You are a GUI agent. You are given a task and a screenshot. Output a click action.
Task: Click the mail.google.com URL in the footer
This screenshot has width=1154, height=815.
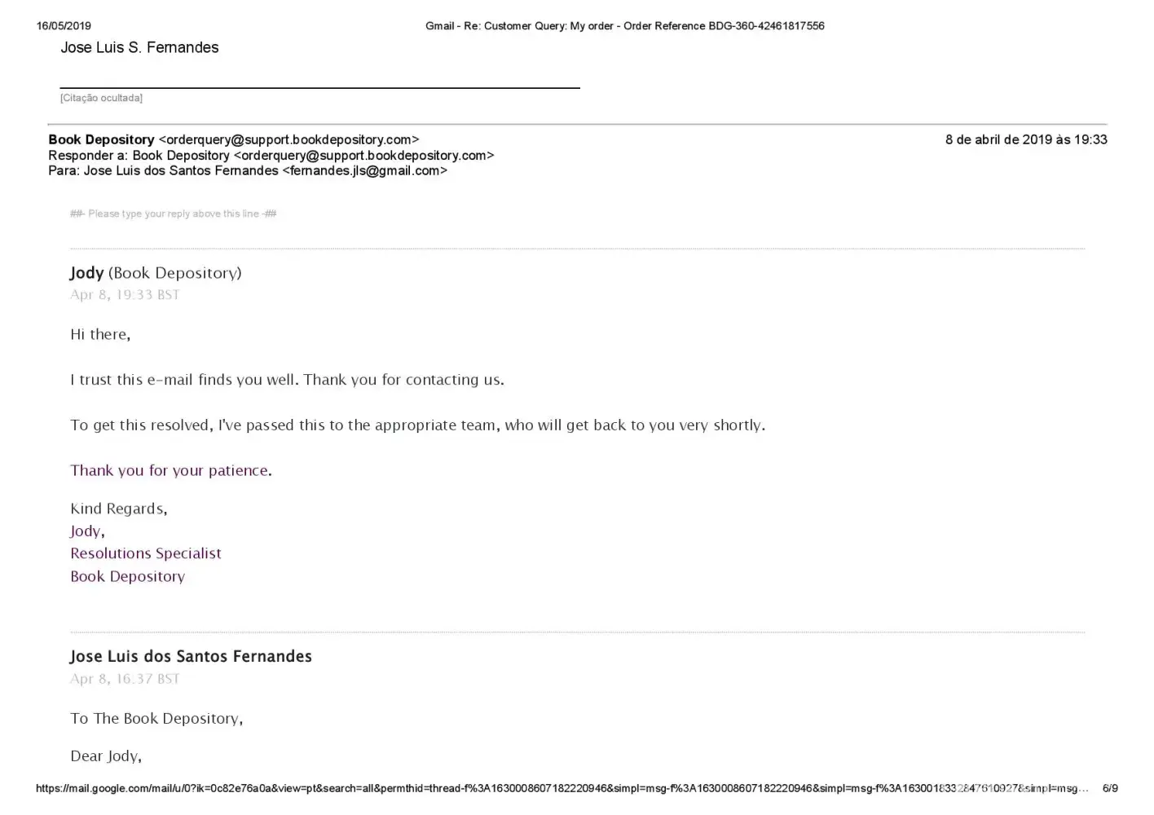point(562,788)
